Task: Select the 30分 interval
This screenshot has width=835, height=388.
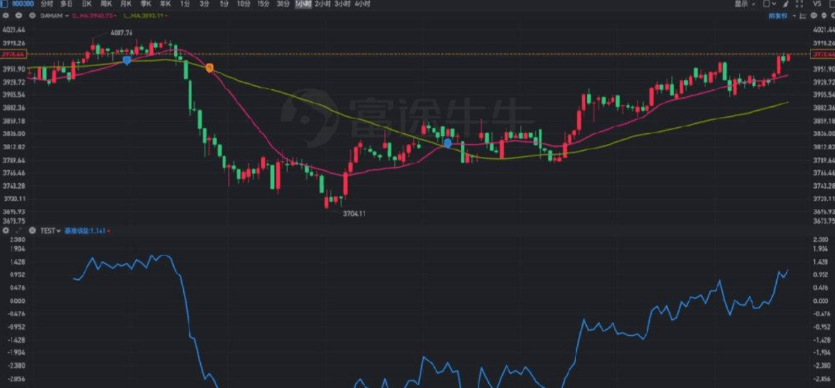Action: [283, 4]
